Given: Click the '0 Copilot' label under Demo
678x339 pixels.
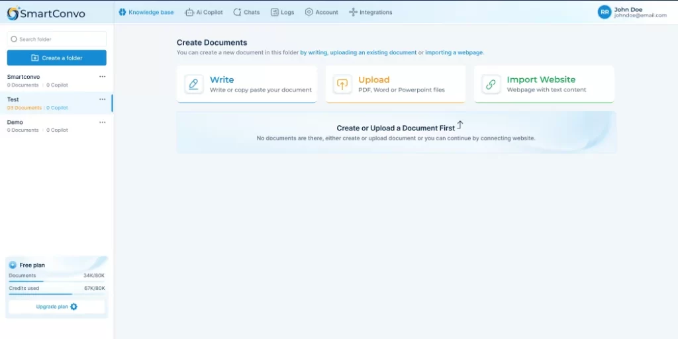Looking at the screenshot, I should pos(57,130).
